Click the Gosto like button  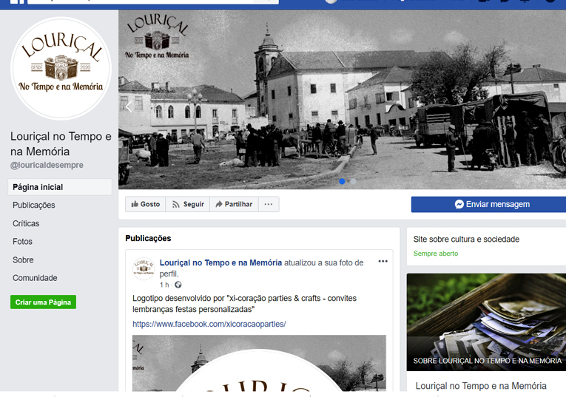[x=146, y=204]
